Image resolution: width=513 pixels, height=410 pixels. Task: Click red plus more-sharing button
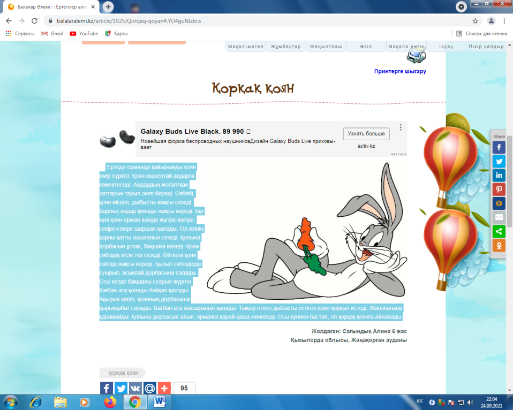pyautogui.click(x=164, y=388)
